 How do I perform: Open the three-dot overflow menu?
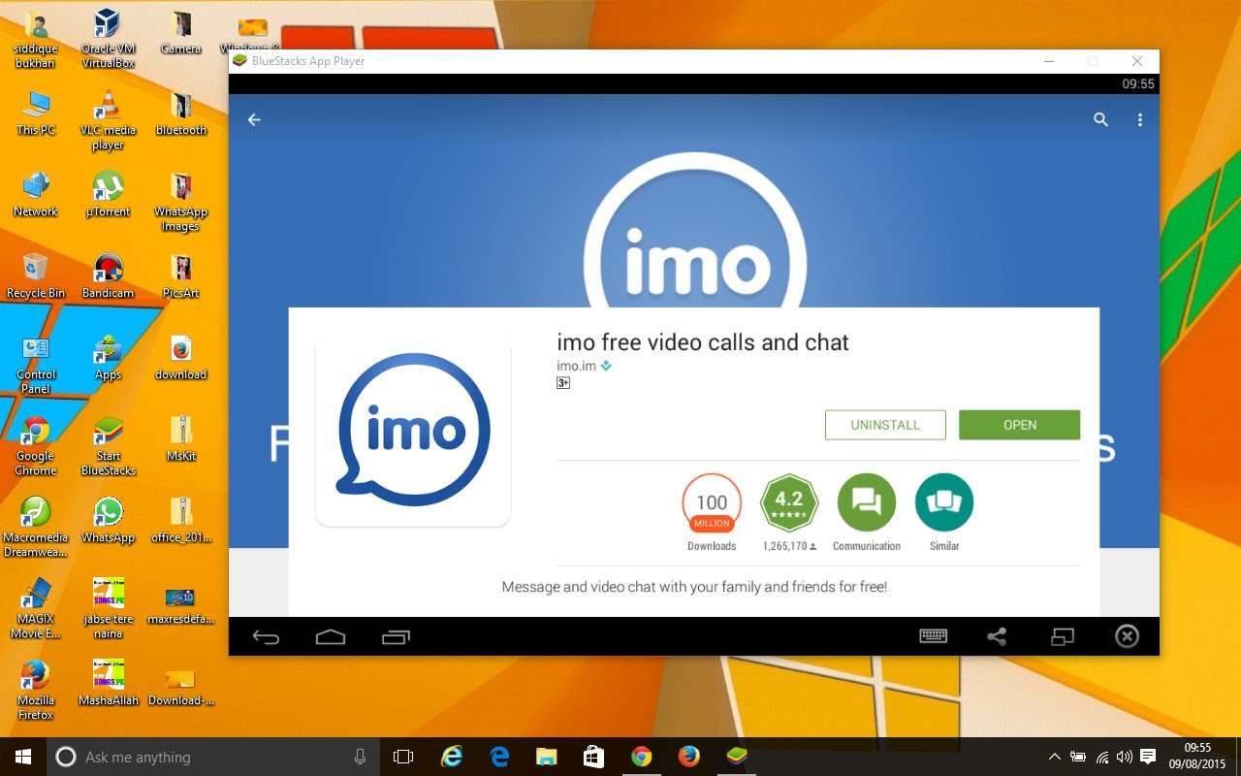1140,119
